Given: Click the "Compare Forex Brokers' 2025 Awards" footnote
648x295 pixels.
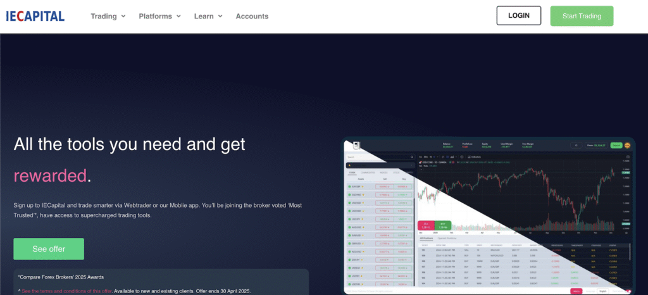Looking at the screenshot, I should [61, 277].
